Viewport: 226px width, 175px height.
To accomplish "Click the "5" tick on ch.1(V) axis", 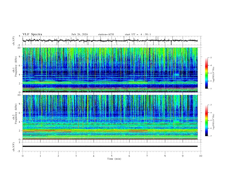I will 20,36.
